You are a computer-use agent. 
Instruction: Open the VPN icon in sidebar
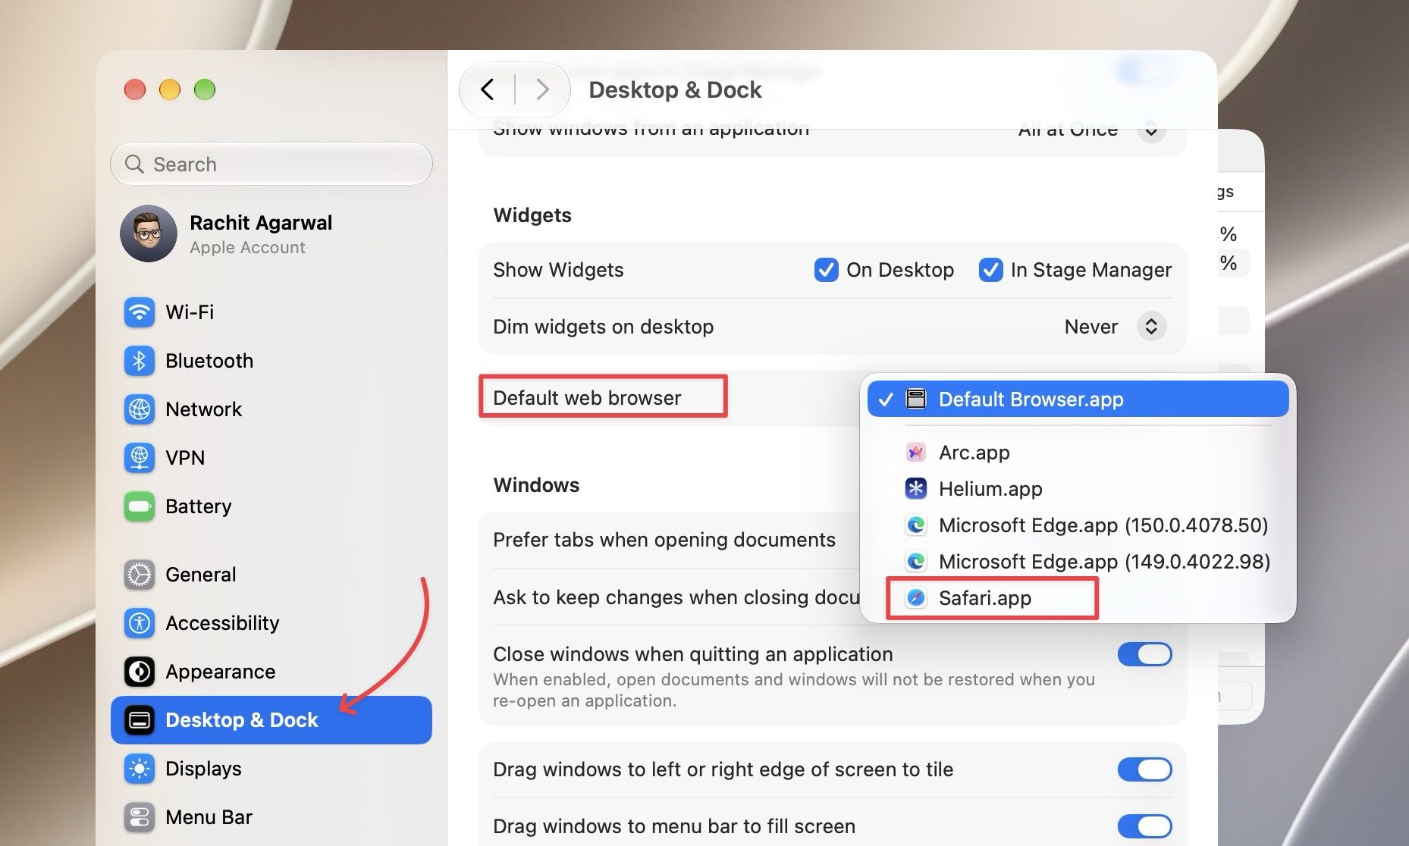coord(140,458)
